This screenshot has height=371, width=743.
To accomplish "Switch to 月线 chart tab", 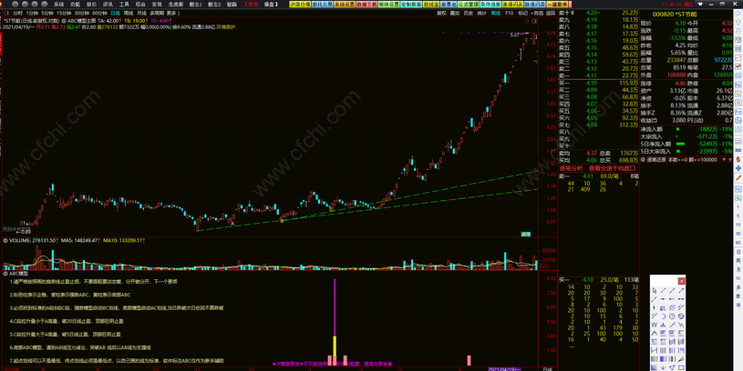I will [141, 14].
